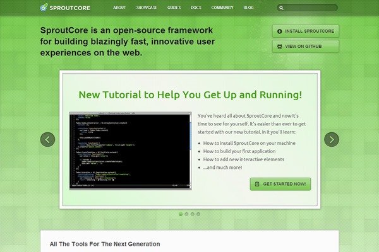Click the search magnifier icon
This screenshot has width=379, height=252.
coord(282,9)
